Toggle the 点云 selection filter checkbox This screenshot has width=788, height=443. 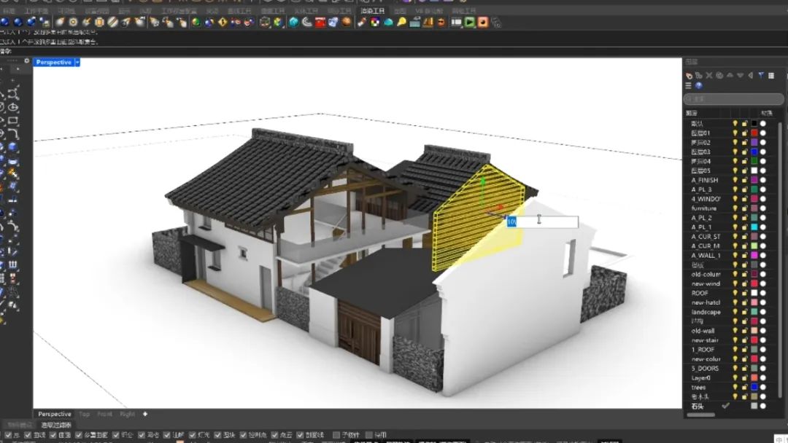point(274,435)
